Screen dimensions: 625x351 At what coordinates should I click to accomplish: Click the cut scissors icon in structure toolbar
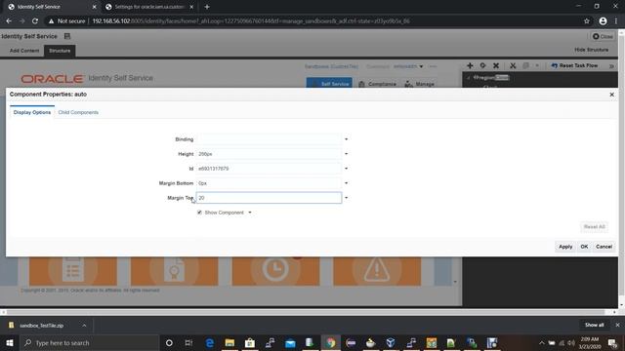[x=513, y=65]
